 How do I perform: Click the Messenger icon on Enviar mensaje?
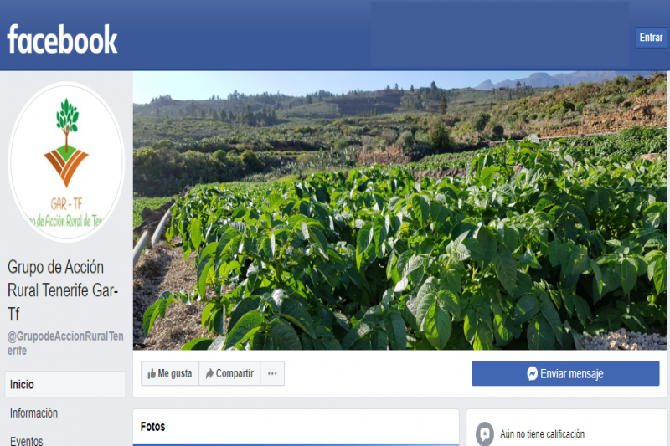[x=532, y=373]
